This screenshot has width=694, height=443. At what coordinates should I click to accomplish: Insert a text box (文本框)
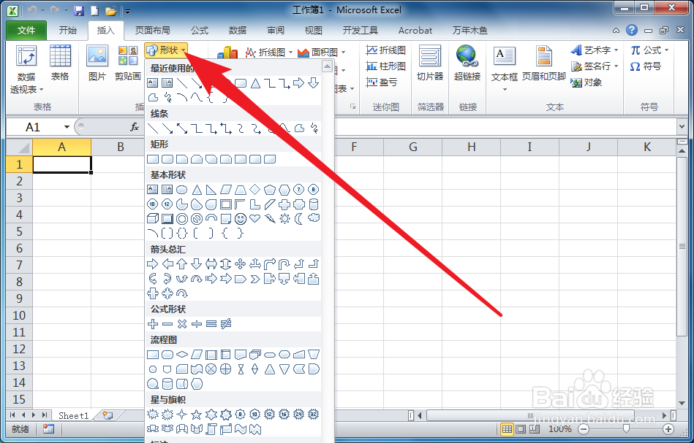tap(504, 69)
